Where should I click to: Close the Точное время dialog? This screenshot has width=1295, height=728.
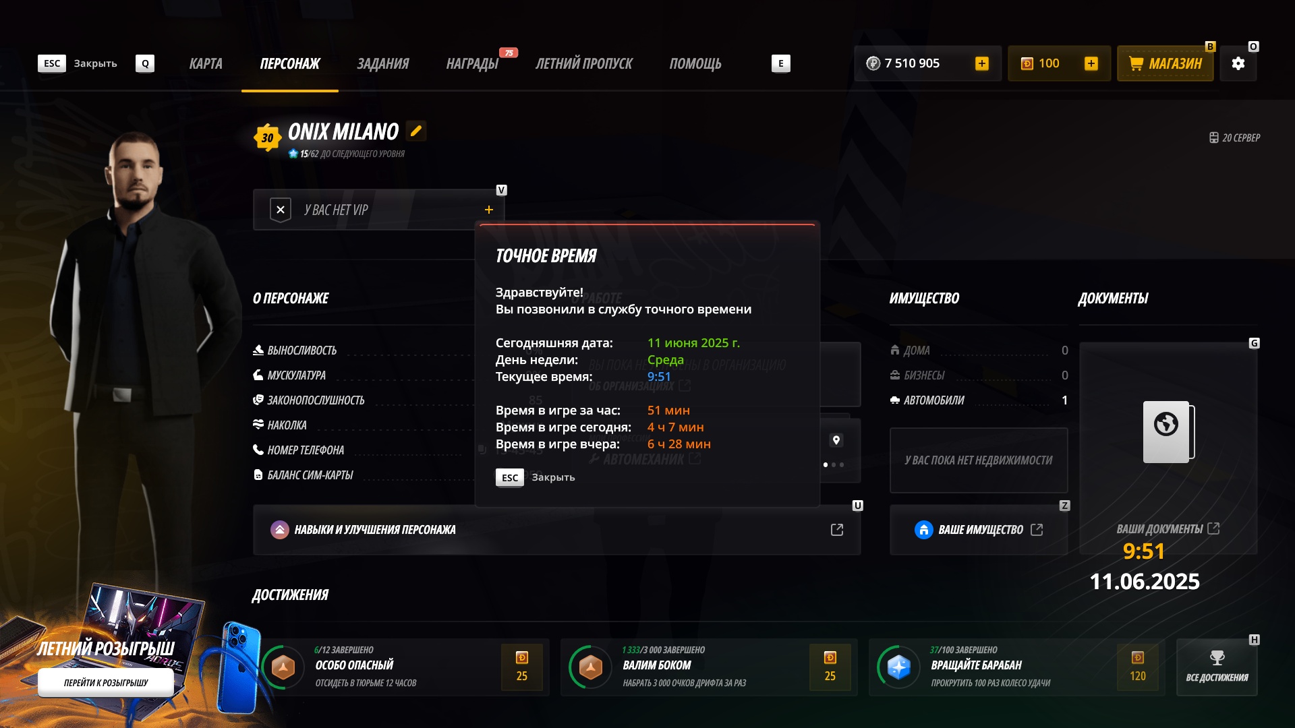coord(536,477)
